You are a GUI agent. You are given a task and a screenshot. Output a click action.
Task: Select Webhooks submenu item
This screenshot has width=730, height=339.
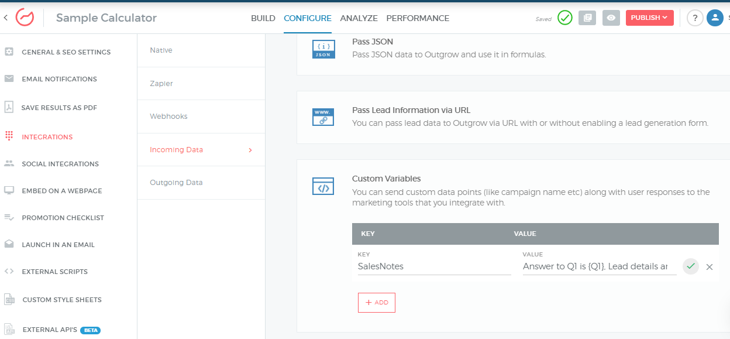click(x=168, y=117)
